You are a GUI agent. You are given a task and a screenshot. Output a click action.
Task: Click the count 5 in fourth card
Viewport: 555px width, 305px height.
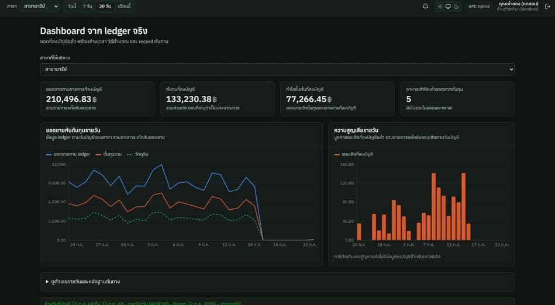(409, 99)
